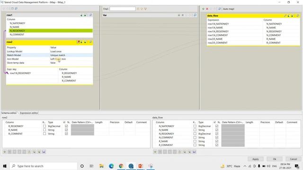Toggle row2 tMap settings with red wrench icon

78,42
